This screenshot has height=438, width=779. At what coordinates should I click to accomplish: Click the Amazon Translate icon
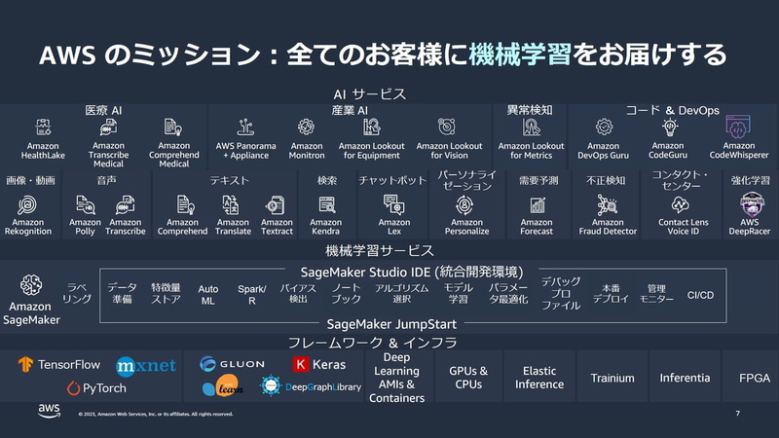[231, 205]
